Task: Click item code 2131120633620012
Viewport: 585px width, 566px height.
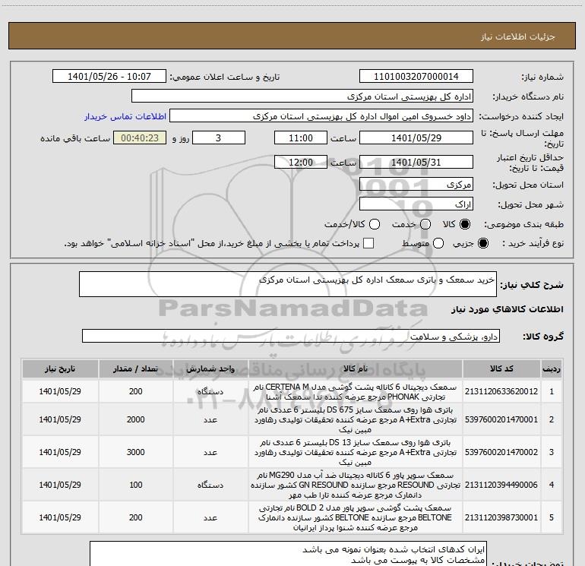Action: point(501,391)
